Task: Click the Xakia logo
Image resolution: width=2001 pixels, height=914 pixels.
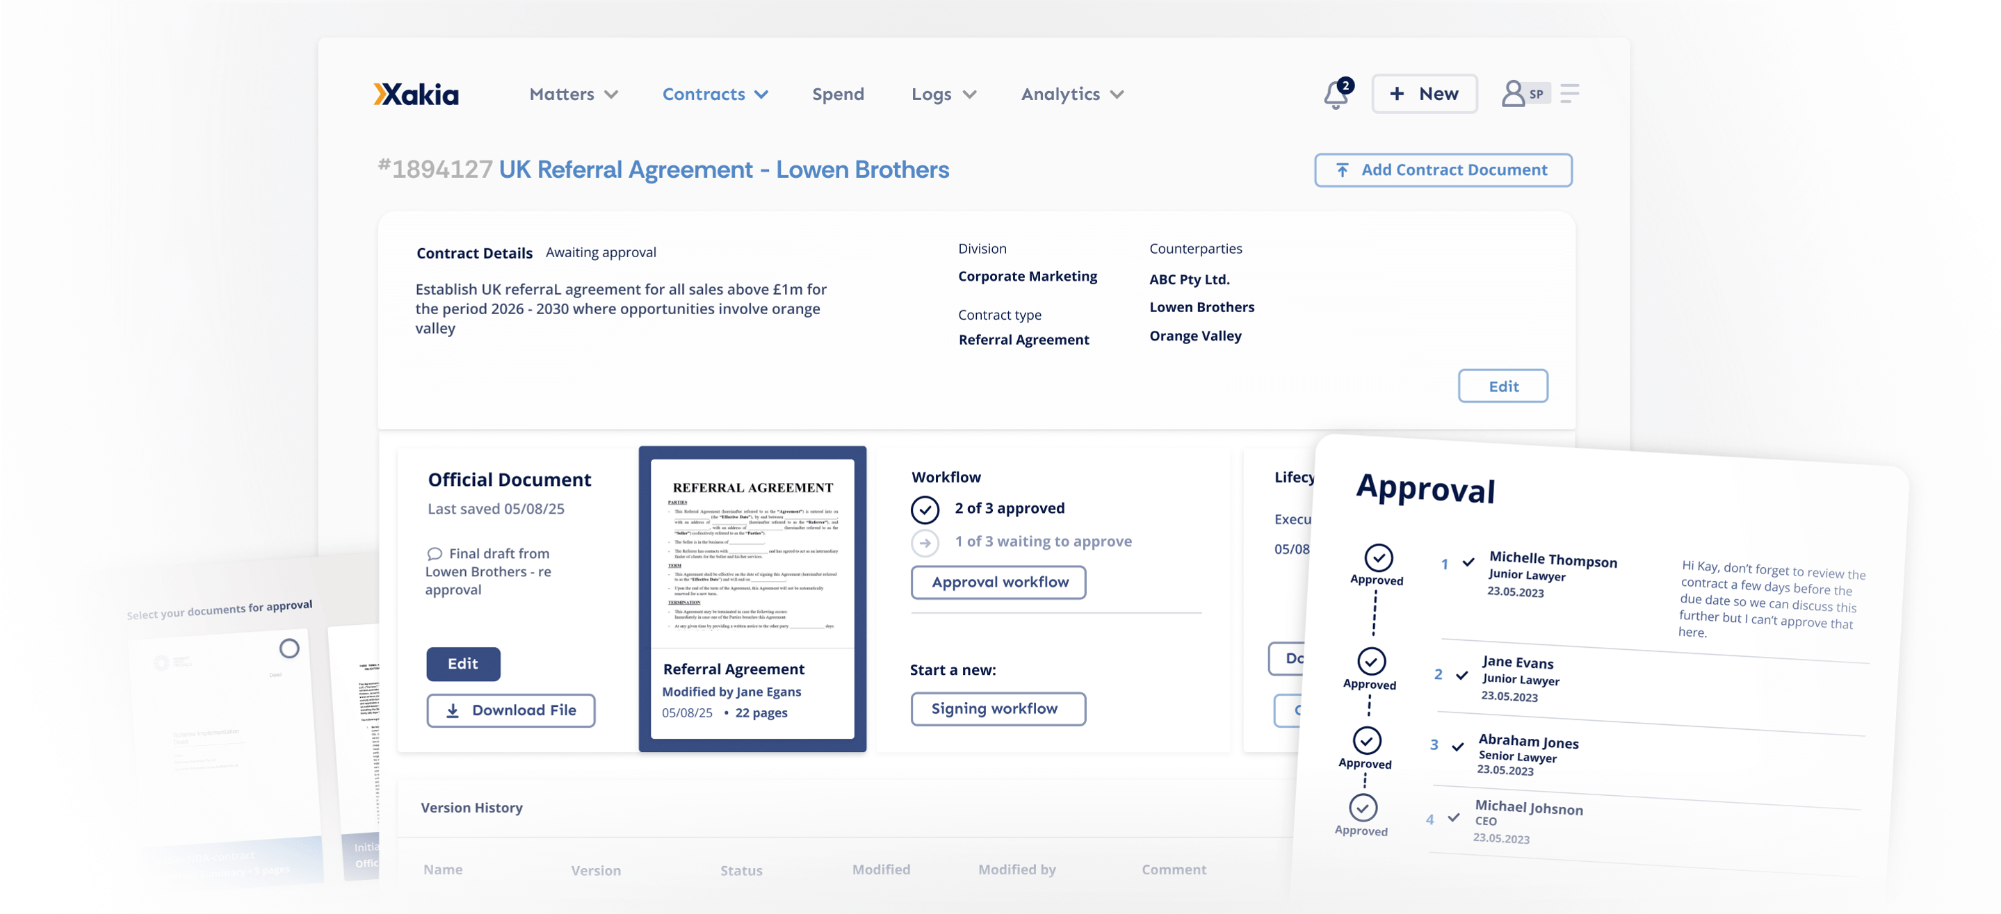Action: coord(416,95)
